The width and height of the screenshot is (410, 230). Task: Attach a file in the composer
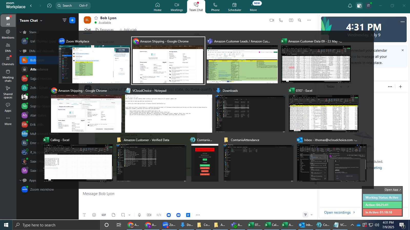pyautogui.click(x=114, y=215)
